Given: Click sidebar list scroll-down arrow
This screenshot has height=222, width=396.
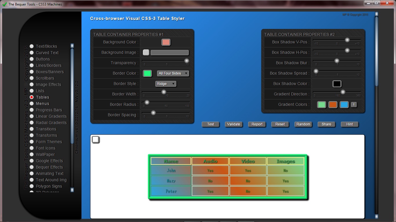Looking at the screenshot, I should coord(72,190).
